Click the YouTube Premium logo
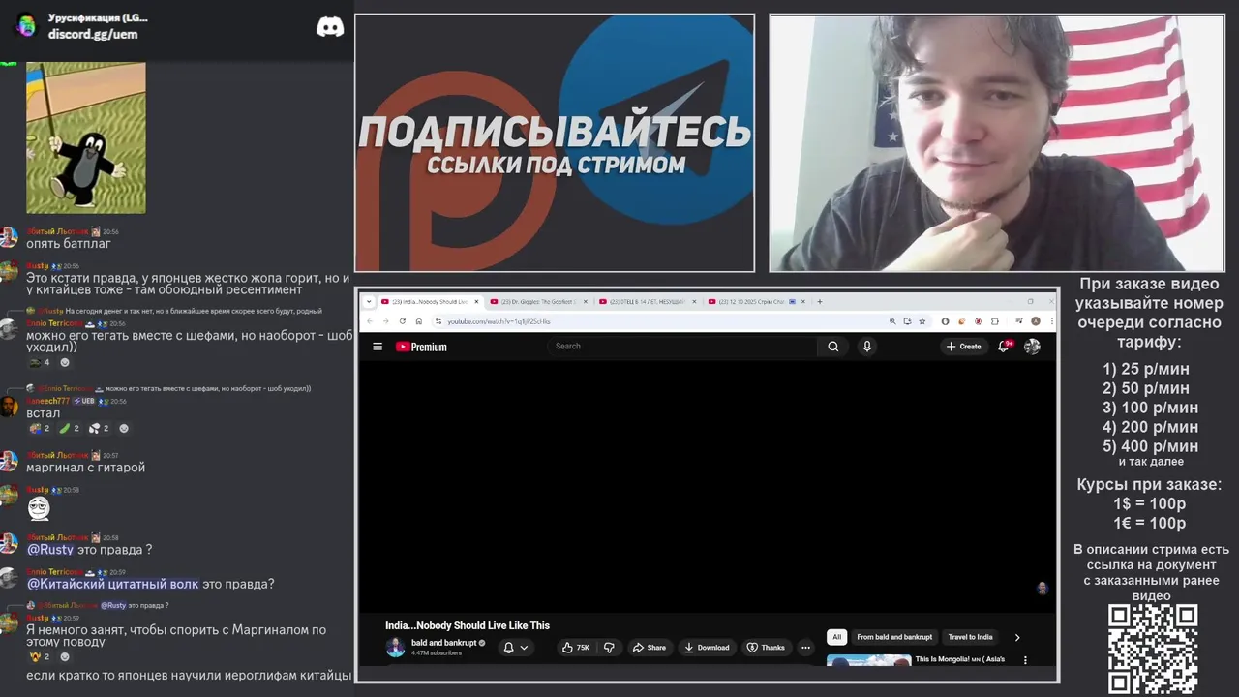Image resolution: width=1239 pixels, height=697 pixels. tap(421, 347)
